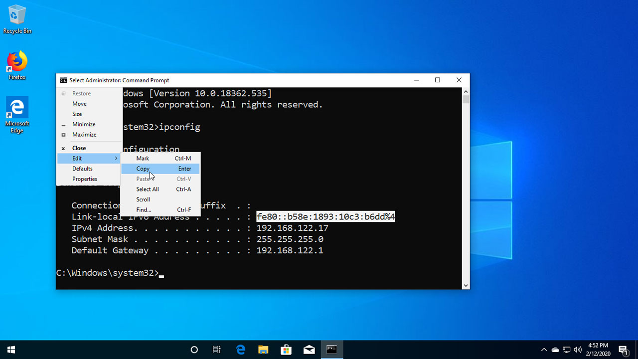Open the Windows Start menu
Viewport: 638px width, 359px height.
(11, 350)
